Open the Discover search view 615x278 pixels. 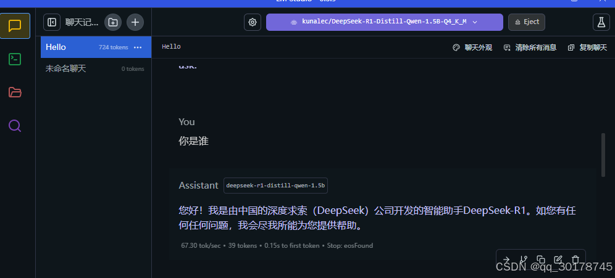click(x=15, y=126)
